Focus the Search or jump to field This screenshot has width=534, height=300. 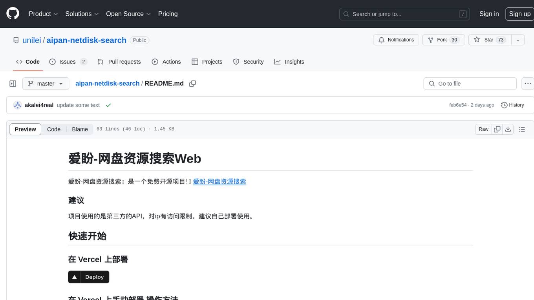(405, 14)
